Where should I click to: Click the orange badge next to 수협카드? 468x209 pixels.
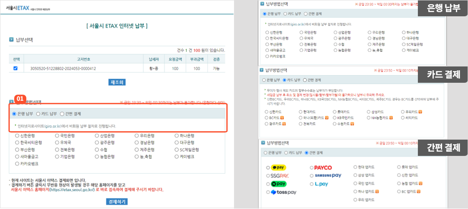click(x=352, y=124)
